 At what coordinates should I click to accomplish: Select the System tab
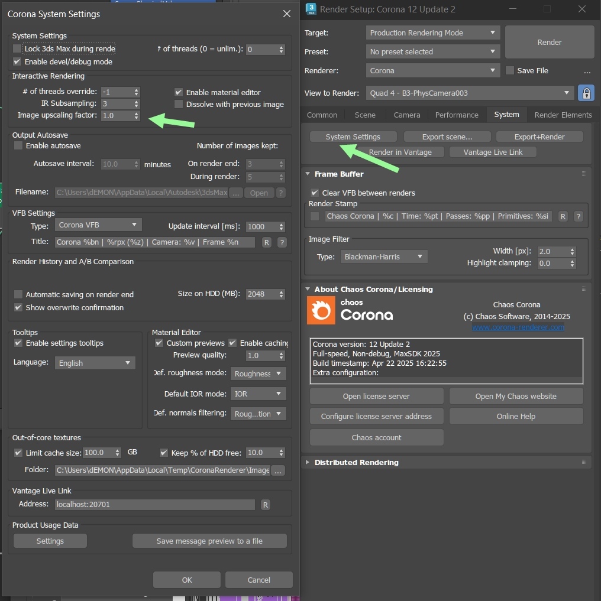pyautogui.click(x=506, y=115)
